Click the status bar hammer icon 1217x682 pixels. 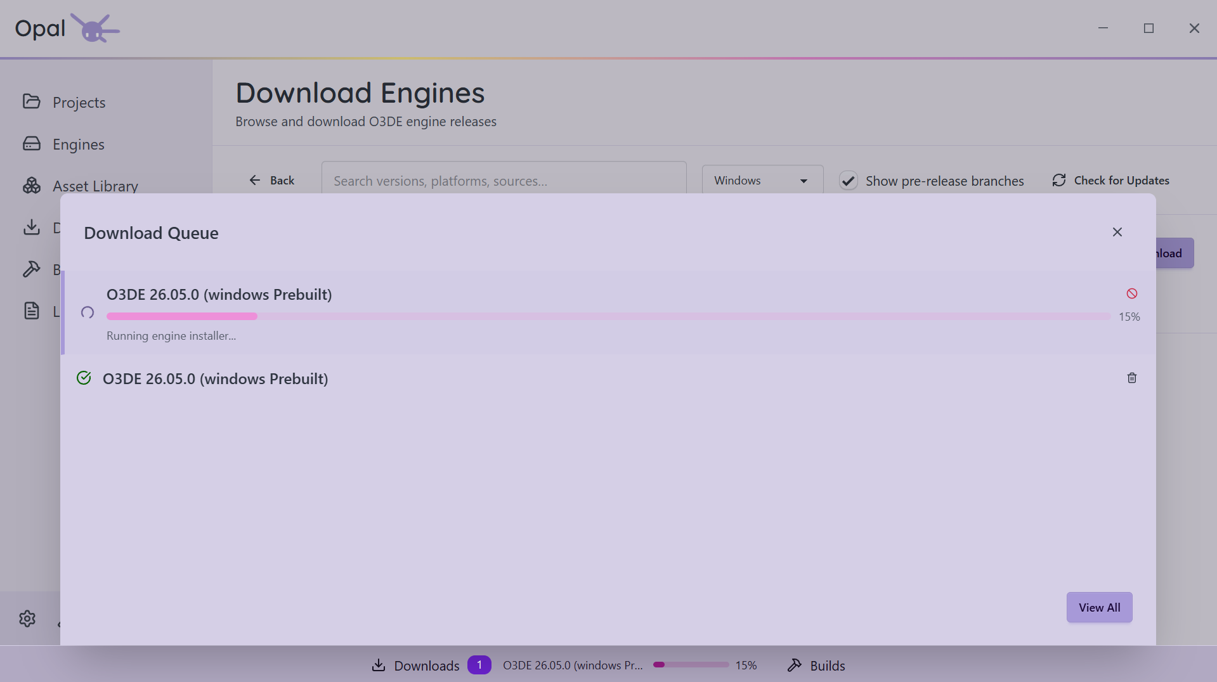pyautogui.click(x=794, y=665)
